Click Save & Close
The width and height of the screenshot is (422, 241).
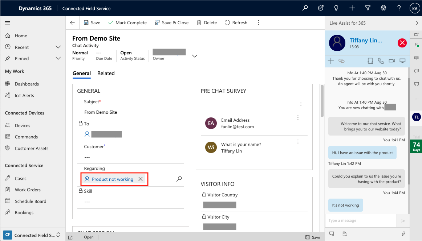(x=171, y=22)
